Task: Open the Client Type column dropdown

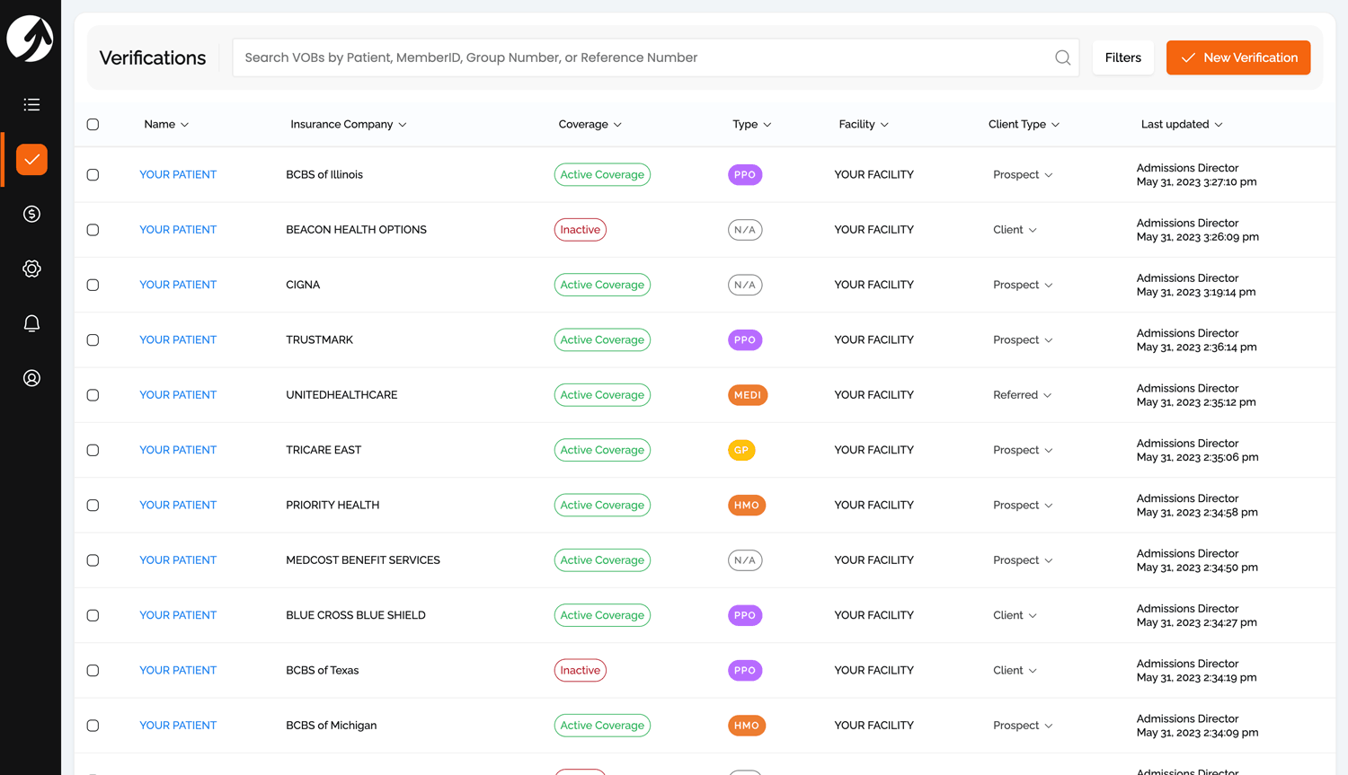Action: (1024, 125)
